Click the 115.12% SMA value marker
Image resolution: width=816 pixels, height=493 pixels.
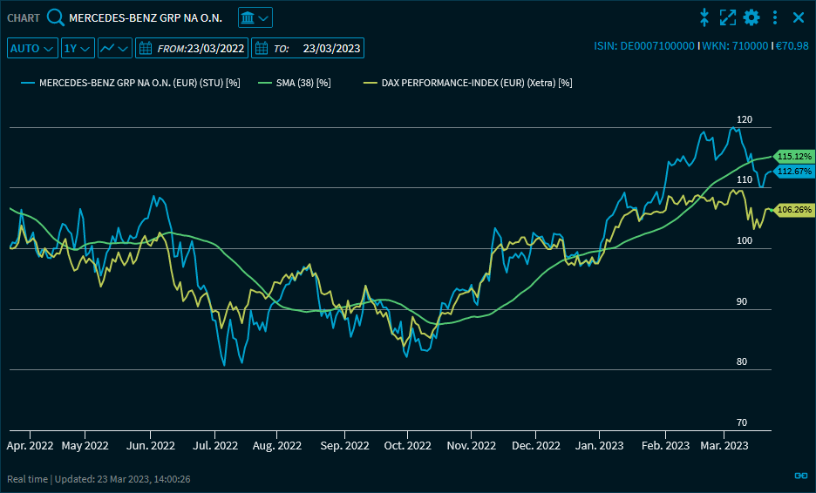793,156
